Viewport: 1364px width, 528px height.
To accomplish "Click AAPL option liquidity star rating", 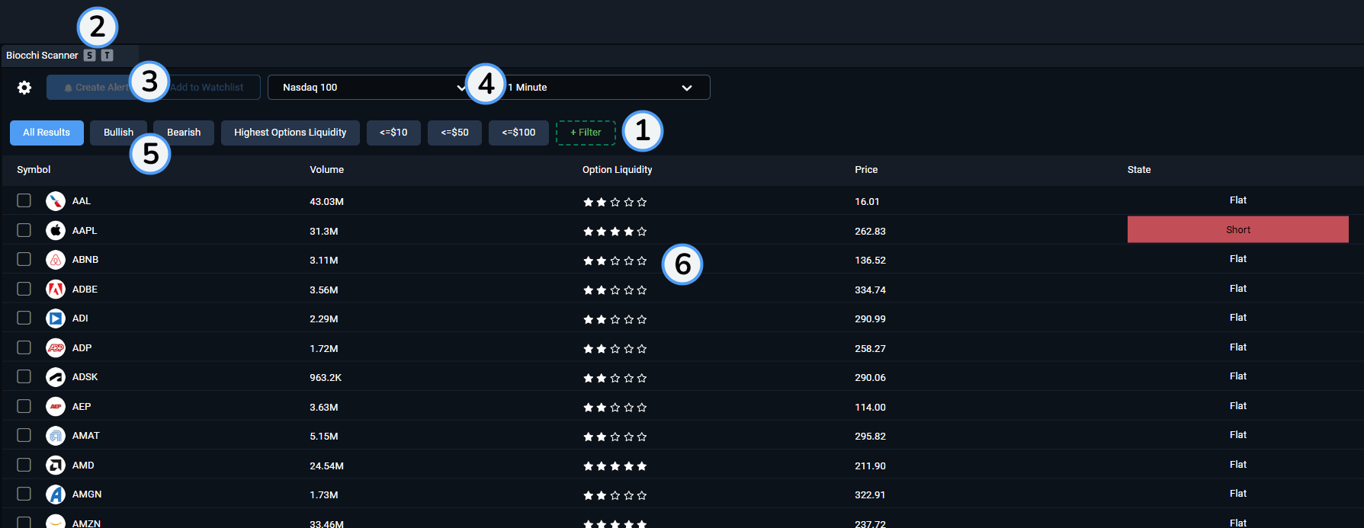I will [x=615, y=232].
